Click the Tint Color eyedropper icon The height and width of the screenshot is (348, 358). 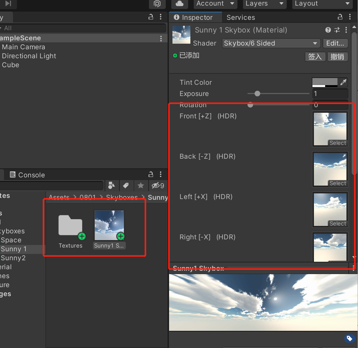(x=343, y=82)
